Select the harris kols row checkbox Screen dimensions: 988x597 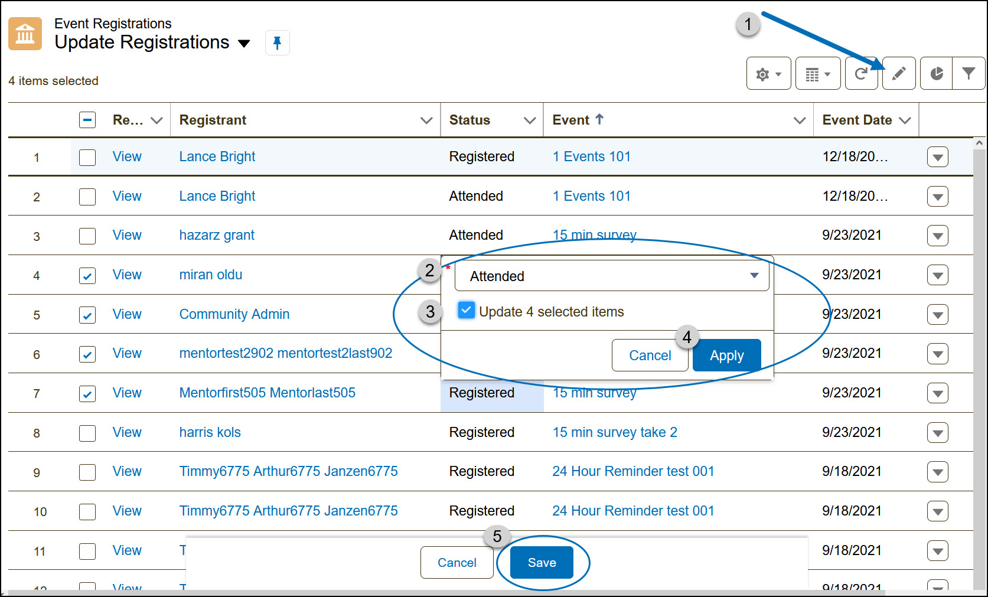pos(87,433)
